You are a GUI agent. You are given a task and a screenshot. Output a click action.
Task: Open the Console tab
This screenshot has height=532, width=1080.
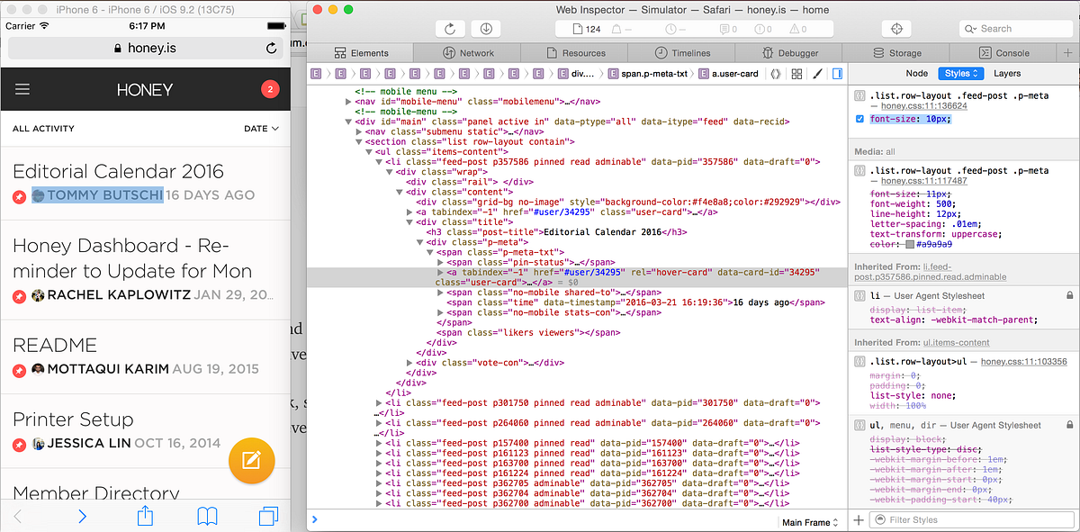tap(1002, 53)
